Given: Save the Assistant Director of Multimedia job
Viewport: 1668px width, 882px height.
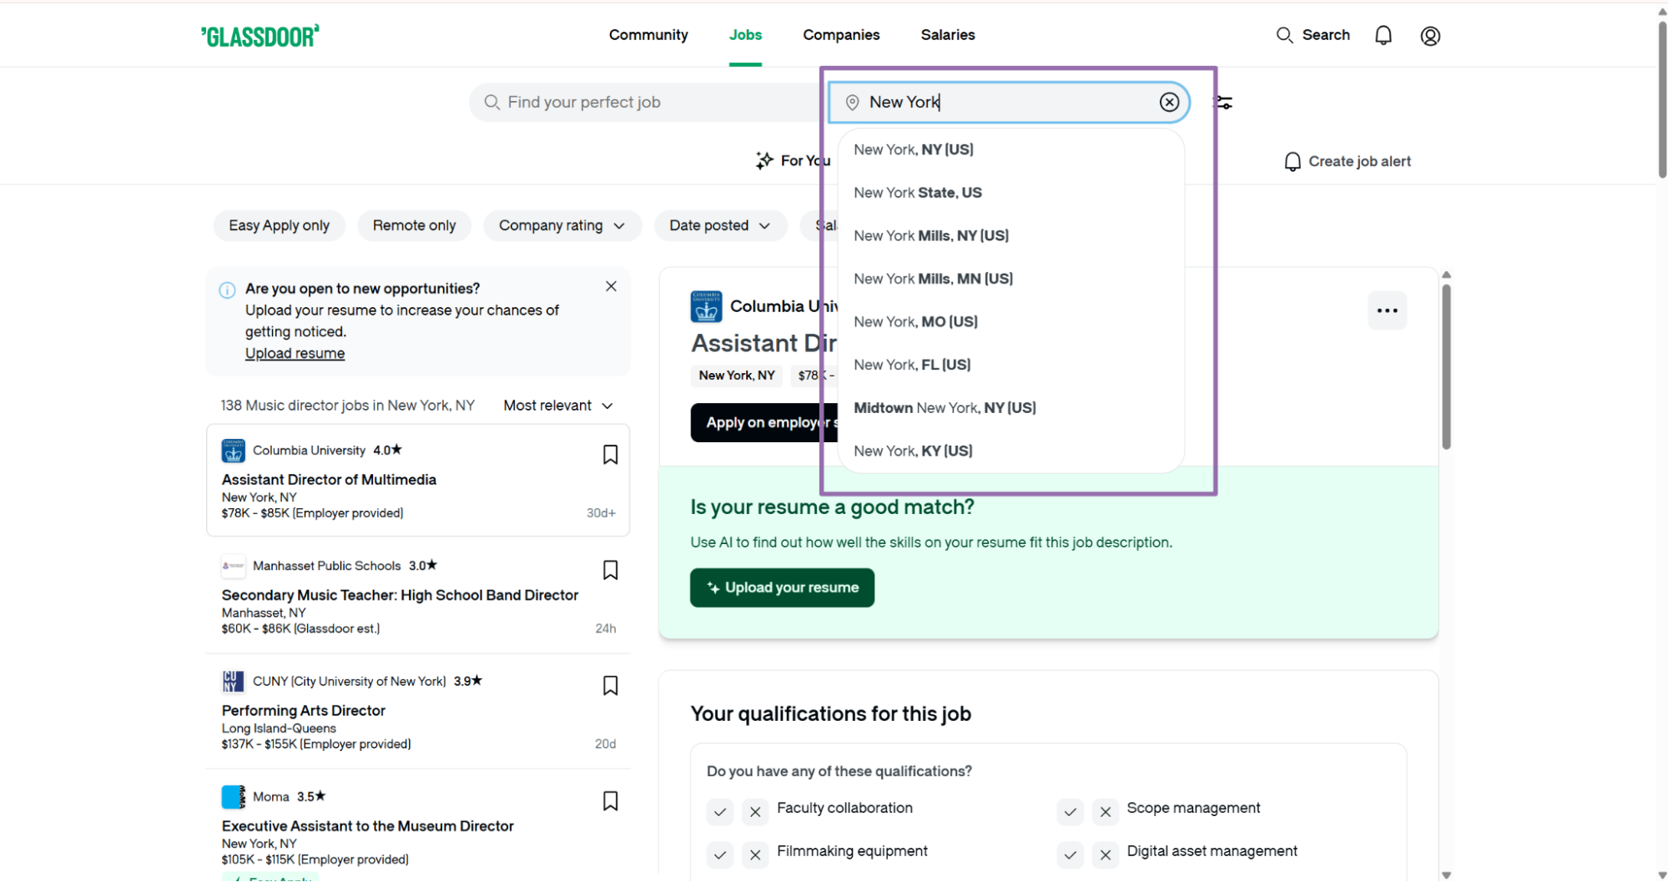Looking at the screenshot, I should pyautogui.click(x=610, y=455).
